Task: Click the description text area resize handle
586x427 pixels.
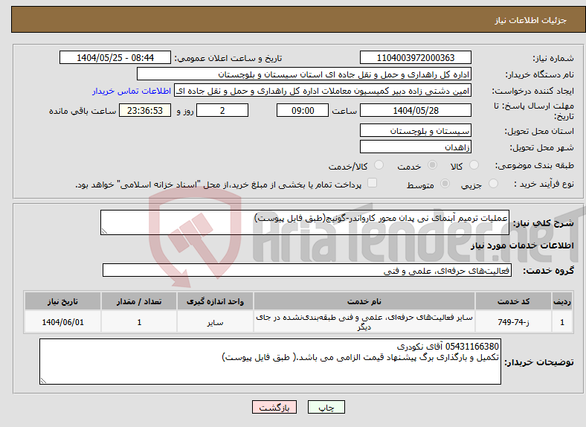Action: (x=104, y=231)
